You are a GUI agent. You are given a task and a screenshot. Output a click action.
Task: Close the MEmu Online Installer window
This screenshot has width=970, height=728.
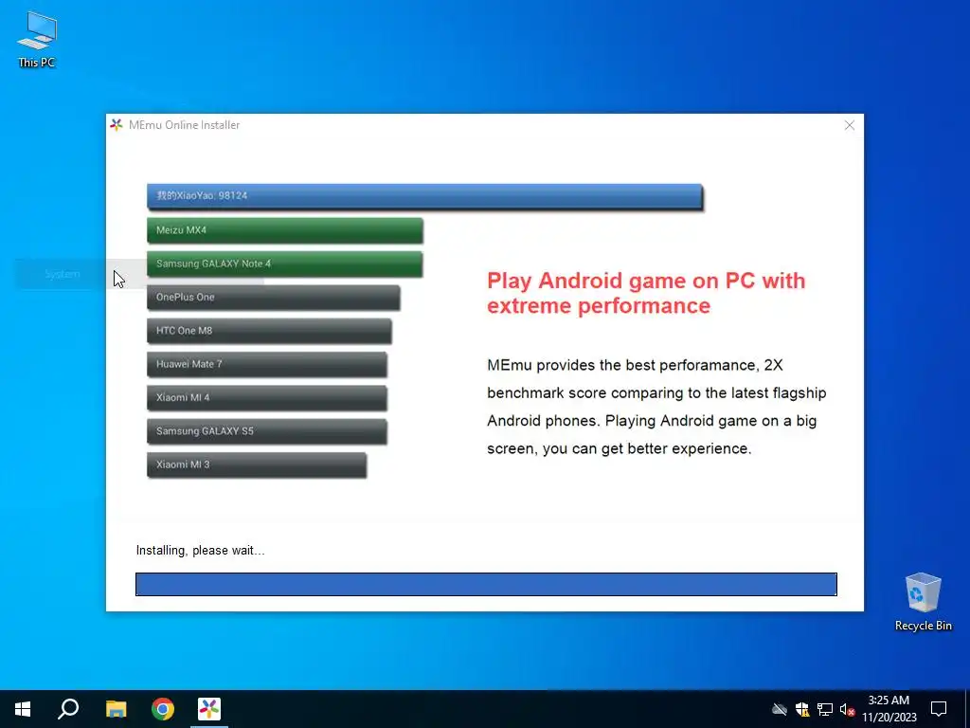(x=850, y=125)
